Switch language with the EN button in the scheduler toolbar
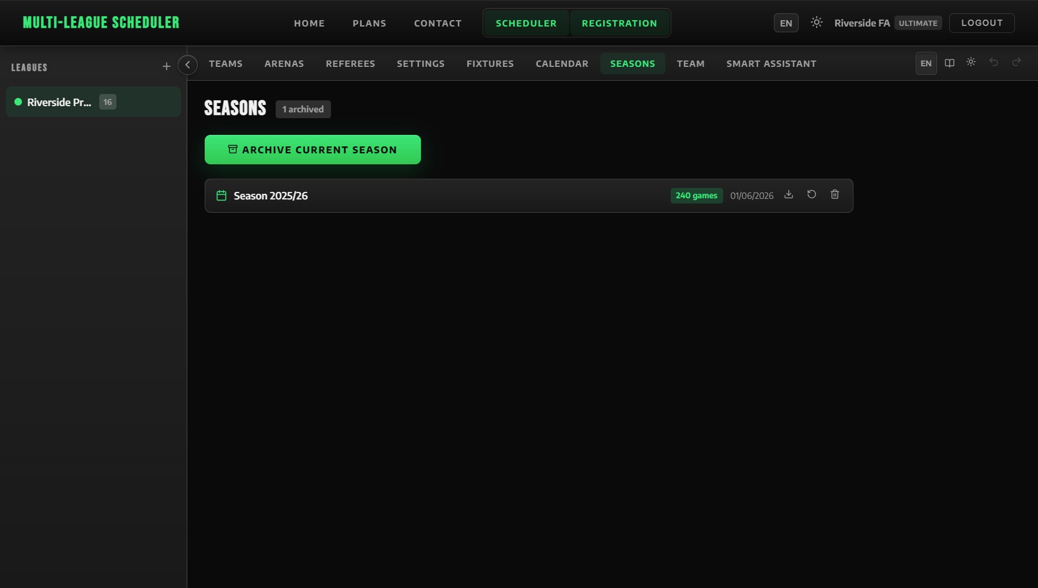Screen dimensions: 1038x588 tap(926, 63)
